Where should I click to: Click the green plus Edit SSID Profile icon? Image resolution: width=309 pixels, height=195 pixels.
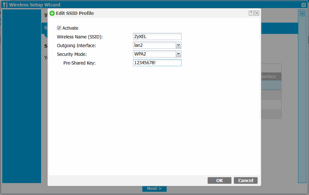click(52, 13)
